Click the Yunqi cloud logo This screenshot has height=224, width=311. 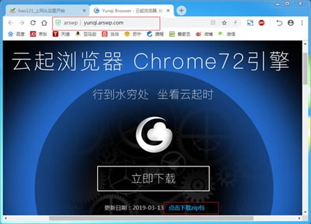tap(154, 134)
